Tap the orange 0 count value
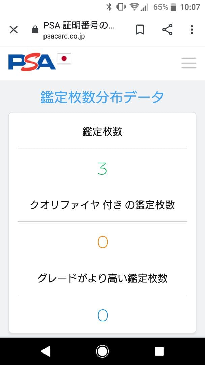Viewport: 205px width, 365px height. (x=102, y=242)
